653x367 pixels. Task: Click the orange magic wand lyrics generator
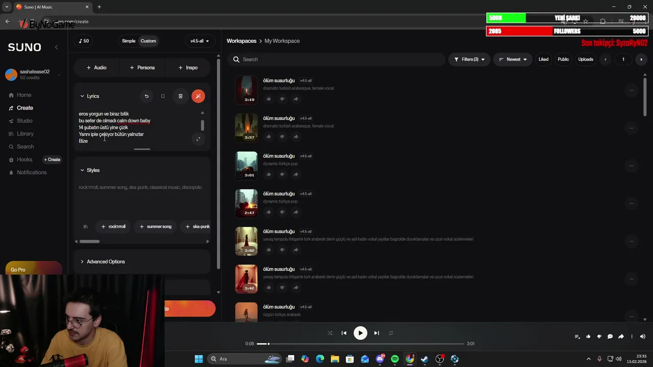coord(198,96)
